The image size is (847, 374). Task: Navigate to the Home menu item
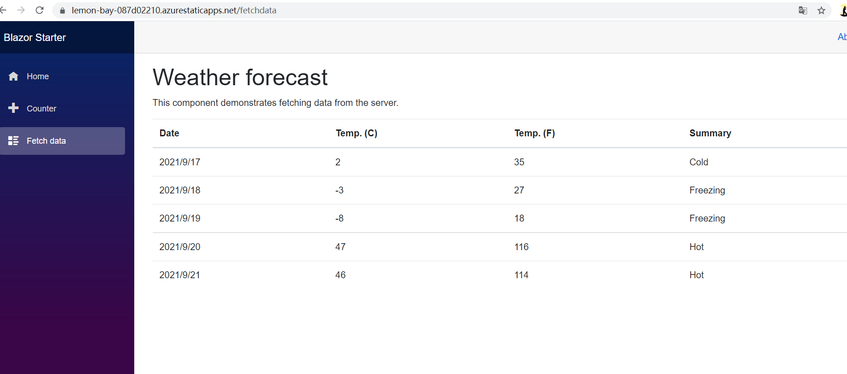click(37, 76)
